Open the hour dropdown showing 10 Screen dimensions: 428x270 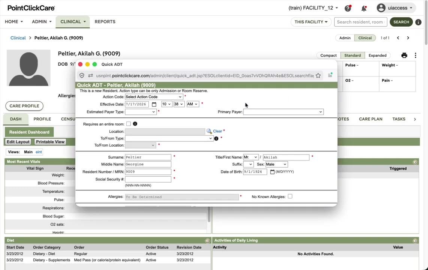click(166, 104)
